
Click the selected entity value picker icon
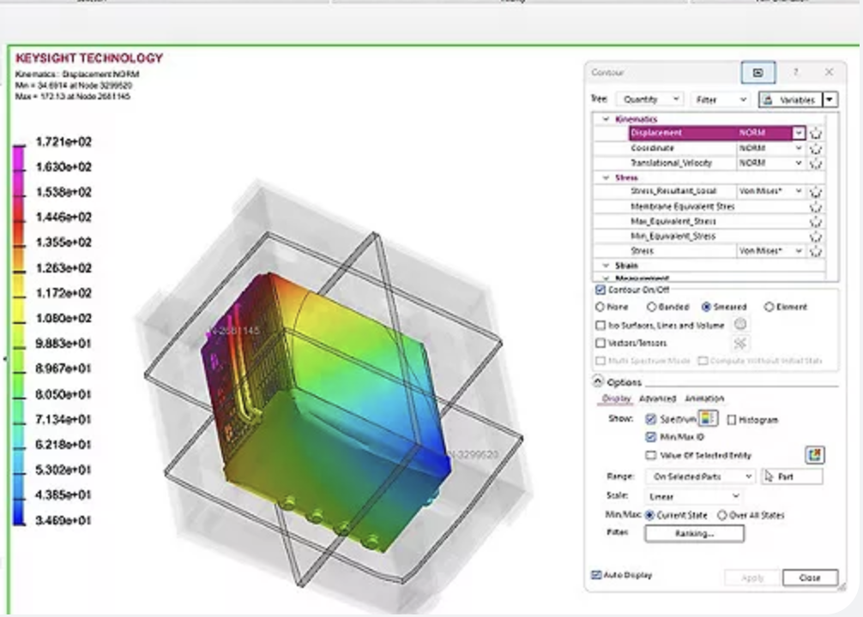click(x=815, y=455)
